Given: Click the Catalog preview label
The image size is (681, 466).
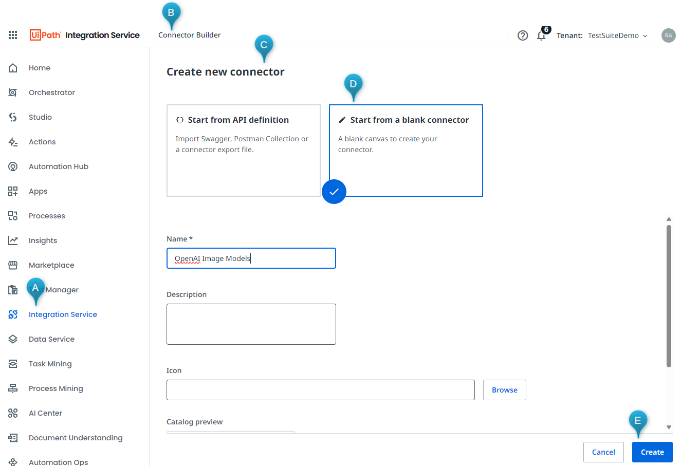Looking at the screenshot, I should 194,422.
